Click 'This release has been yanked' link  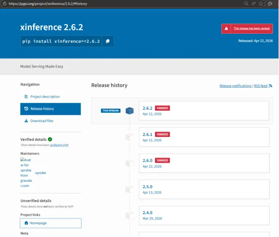[252, 28]
